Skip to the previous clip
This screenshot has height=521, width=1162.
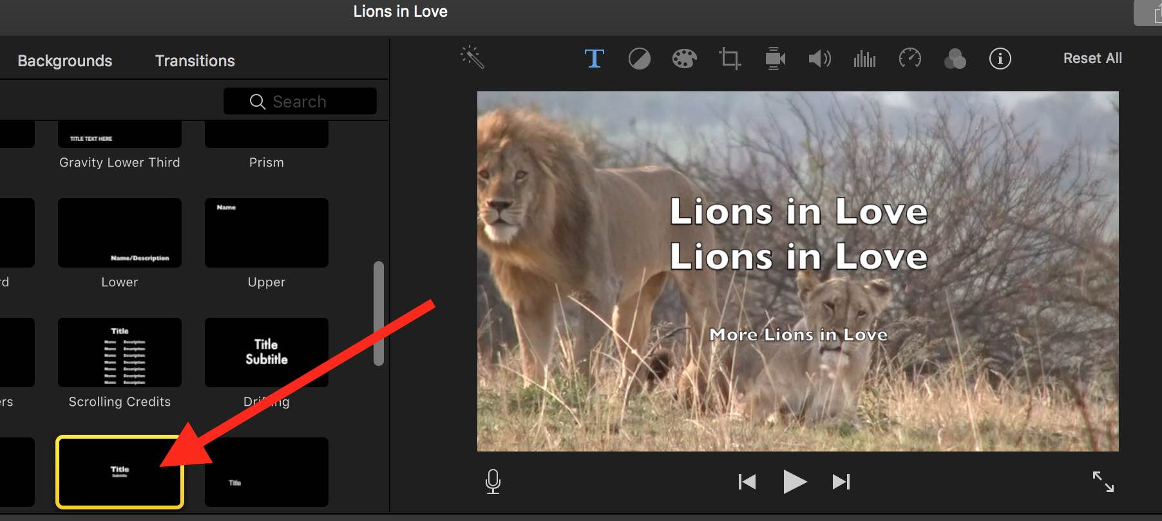(747, 482)
